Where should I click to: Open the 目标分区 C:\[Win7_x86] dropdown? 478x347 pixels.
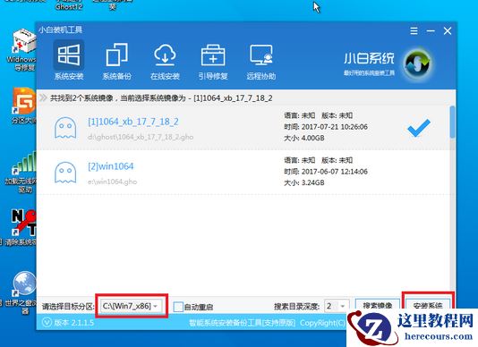click(131, 306)
